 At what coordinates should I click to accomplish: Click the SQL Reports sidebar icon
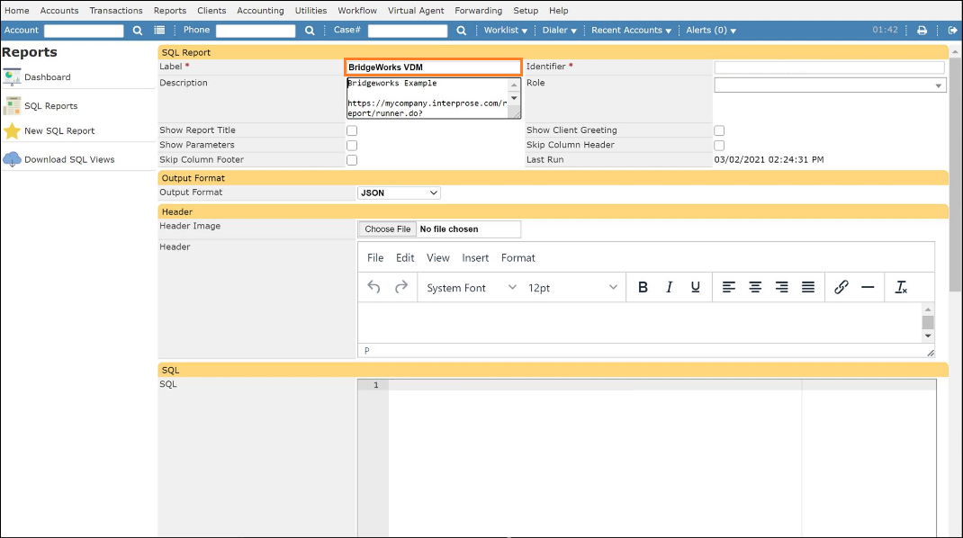(12, 105)
